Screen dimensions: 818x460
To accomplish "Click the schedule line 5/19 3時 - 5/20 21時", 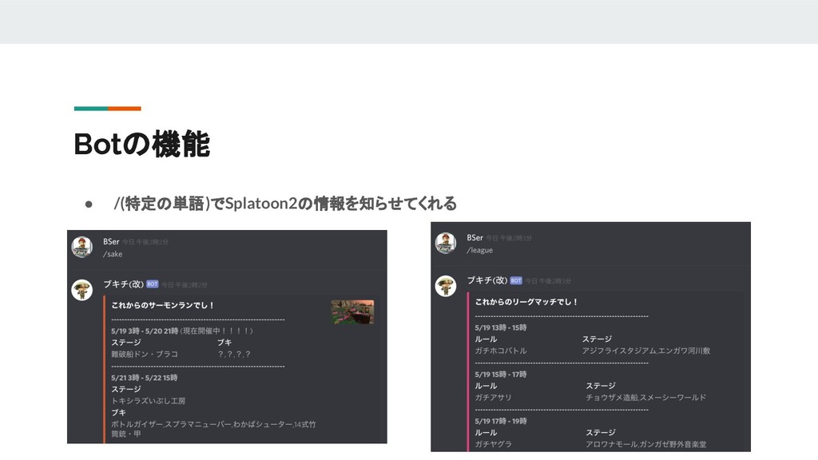I will tap(145, 331).
